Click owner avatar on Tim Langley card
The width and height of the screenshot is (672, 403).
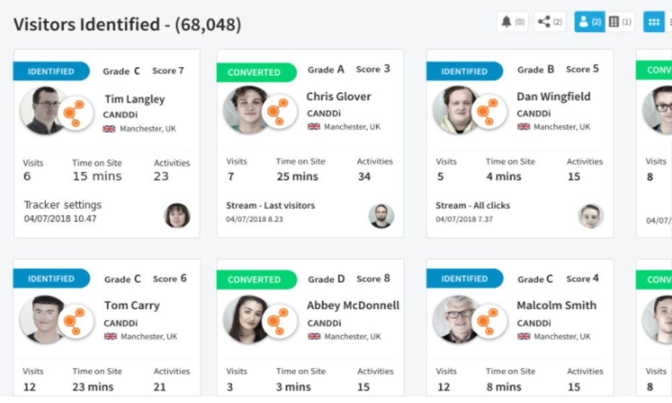pyautogui.click(x=177, y=216)
